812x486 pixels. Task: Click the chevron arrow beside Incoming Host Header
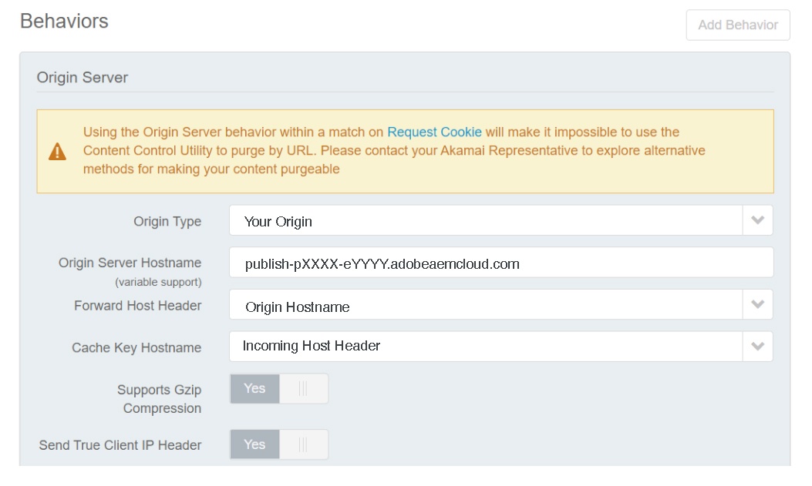757,347
